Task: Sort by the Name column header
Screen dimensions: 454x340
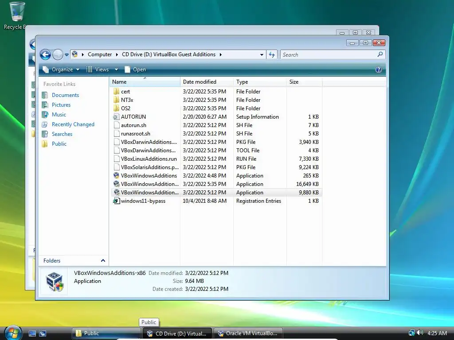Action: [x=145, y=82]
